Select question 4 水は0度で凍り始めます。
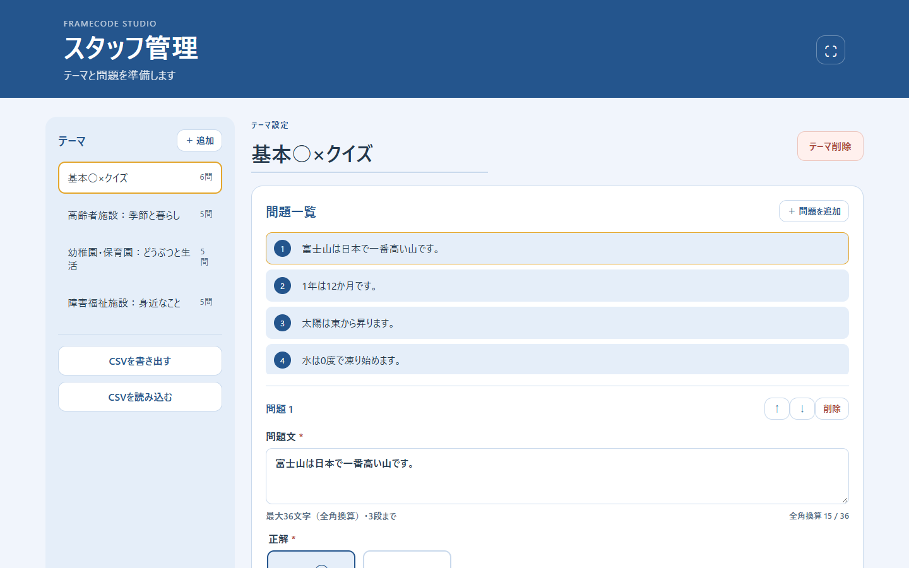Screen dimensions: 909x568 [x=557, y=360]
